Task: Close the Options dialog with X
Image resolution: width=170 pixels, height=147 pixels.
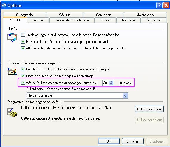Action: pos(166,5)
